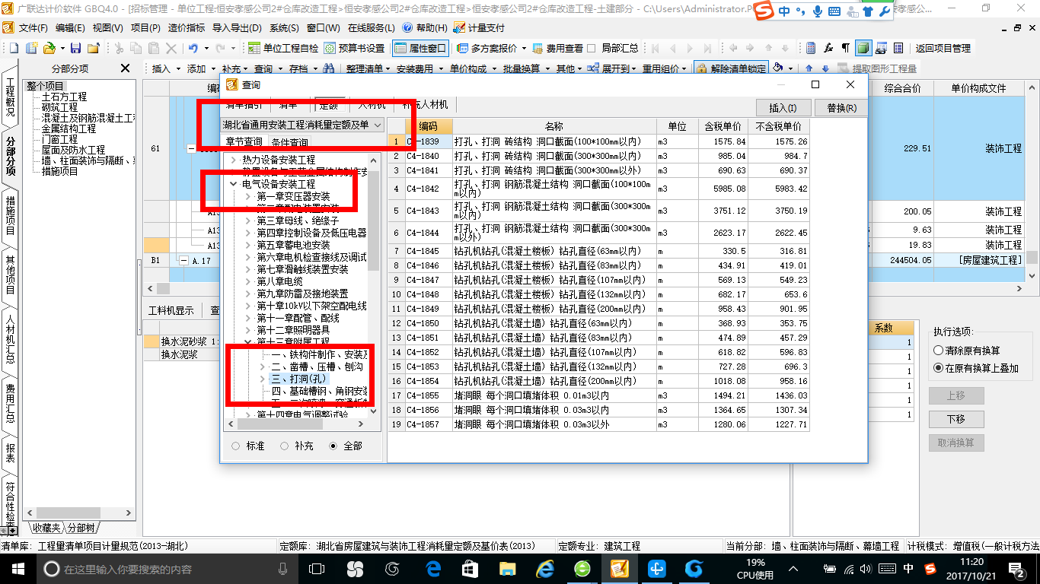This screenshot has height=584, width=1040.
Task: Open the 分部树 bottom tab
Action: click(81, 528)
